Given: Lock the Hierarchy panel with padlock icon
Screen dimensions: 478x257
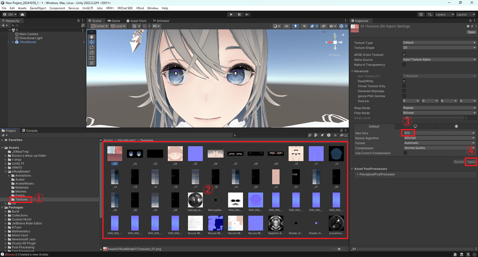Looking at the screenshot, I should [78, 21].
